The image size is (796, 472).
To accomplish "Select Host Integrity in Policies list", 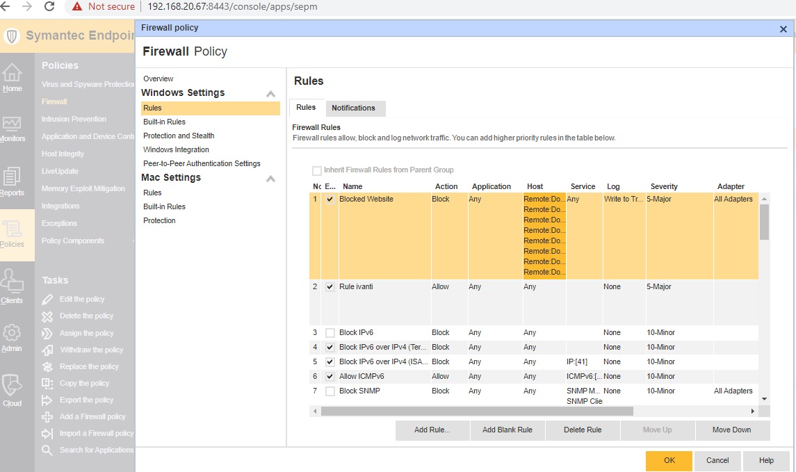I will click(x=63, y=154).
